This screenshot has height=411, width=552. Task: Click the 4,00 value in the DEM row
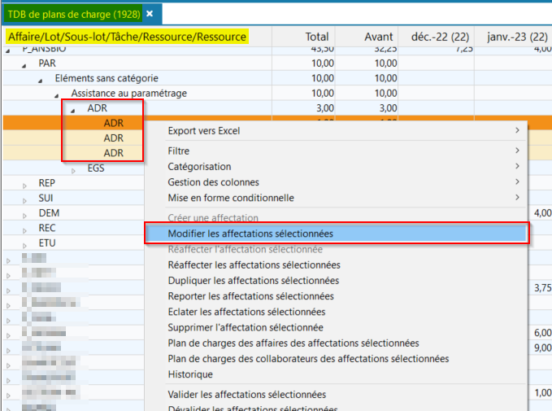542,213
